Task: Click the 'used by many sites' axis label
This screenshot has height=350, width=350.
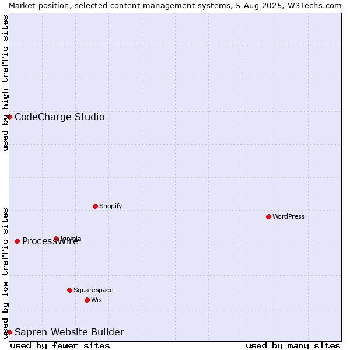Action: [x=293, y=346]
